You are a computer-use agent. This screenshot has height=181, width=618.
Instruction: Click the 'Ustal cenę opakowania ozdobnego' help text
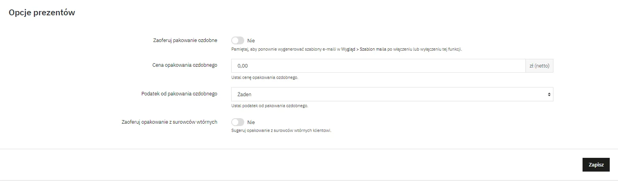click(265, 77)
